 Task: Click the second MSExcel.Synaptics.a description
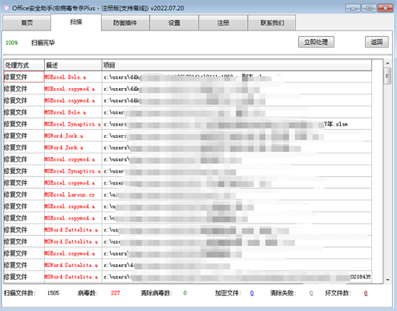coord(72,171)
